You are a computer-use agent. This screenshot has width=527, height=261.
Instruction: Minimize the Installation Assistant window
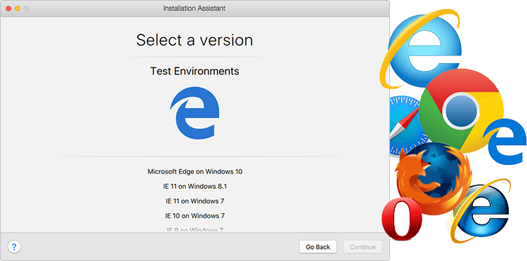(x=17, y=8)
